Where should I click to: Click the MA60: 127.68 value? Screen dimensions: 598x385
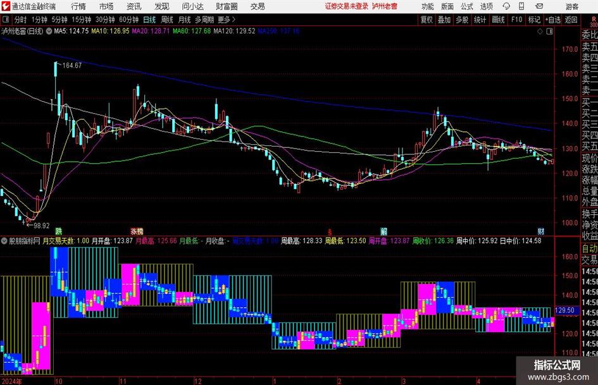[192, 31]
